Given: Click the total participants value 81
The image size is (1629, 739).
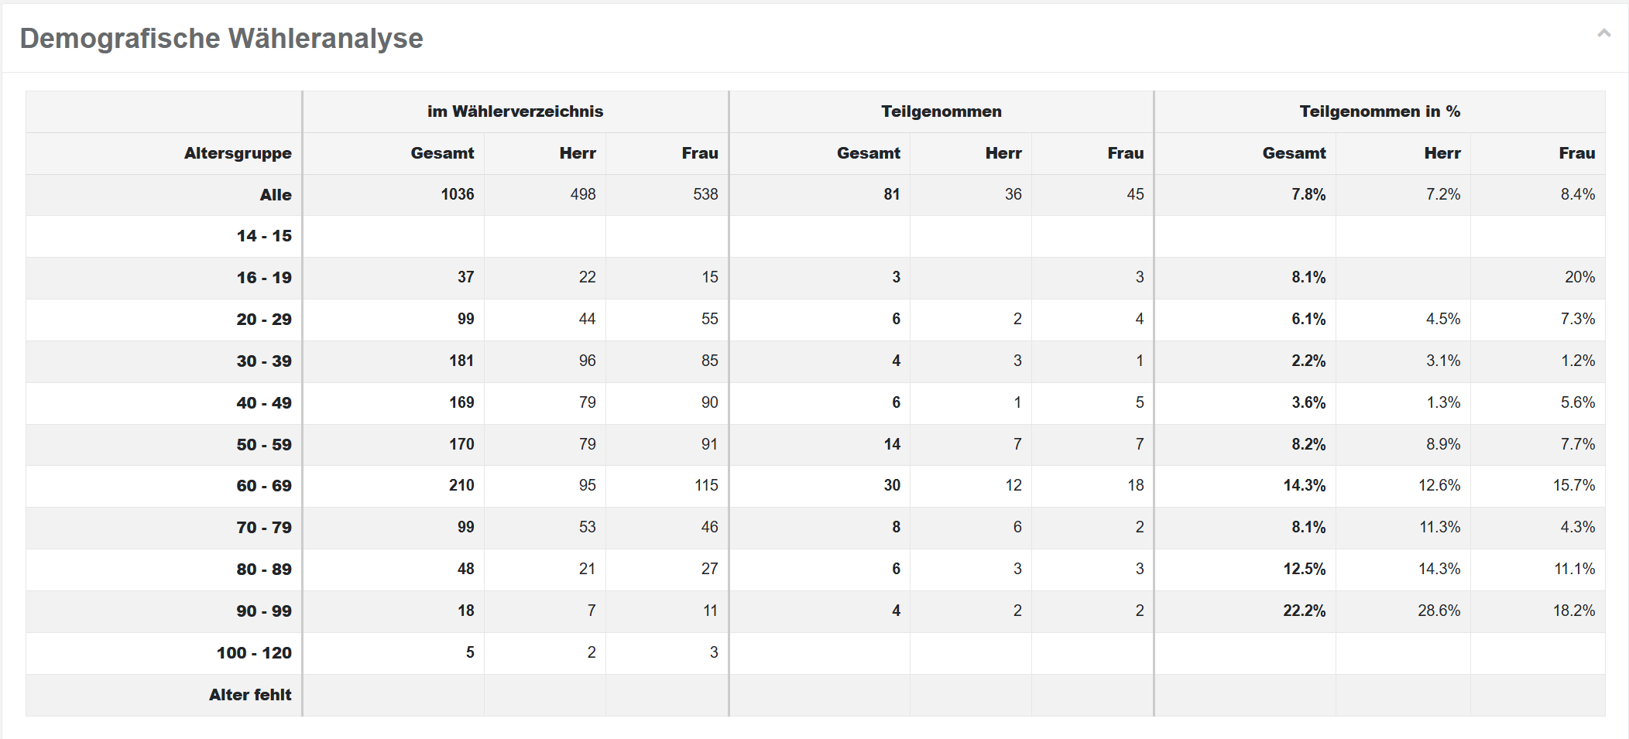Looking at the screenshot, I should pyautogui.click(x=892, y=195).
